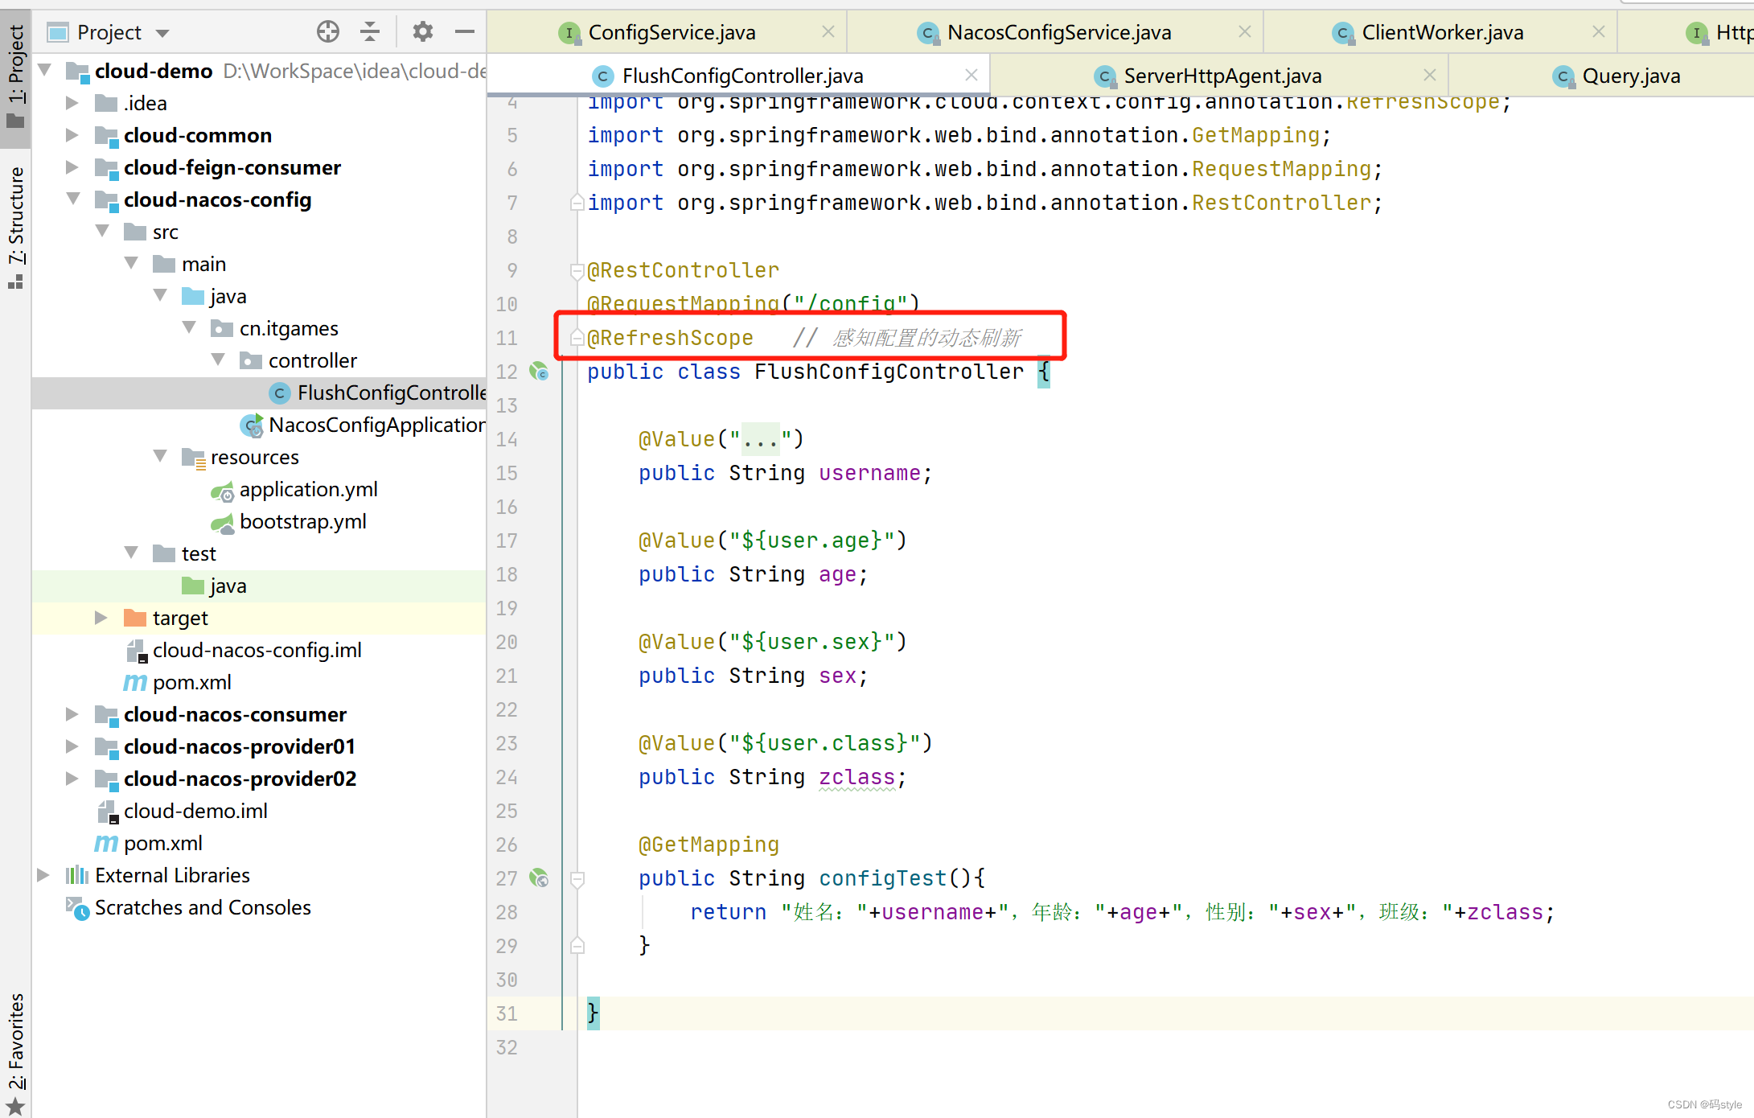Open the 1: Project tool window tab
This screenshot has height=1118, width=1754.
coord(15,77)
